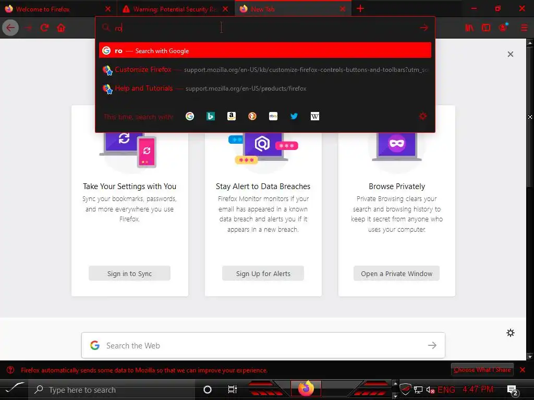Open the Windows Start button
The width and height of the screenshot is (534, 400).
coord(14,389)
